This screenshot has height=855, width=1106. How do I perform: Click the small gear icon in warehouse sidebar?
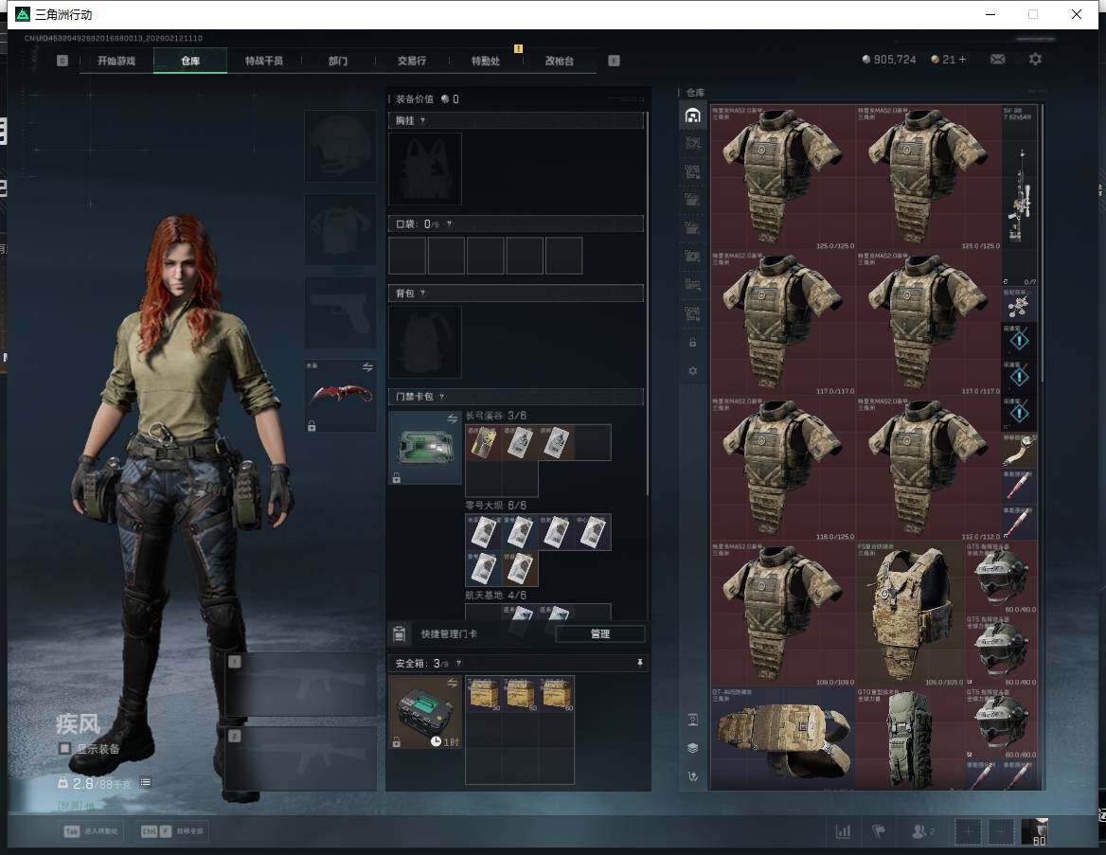coord(692,370)
